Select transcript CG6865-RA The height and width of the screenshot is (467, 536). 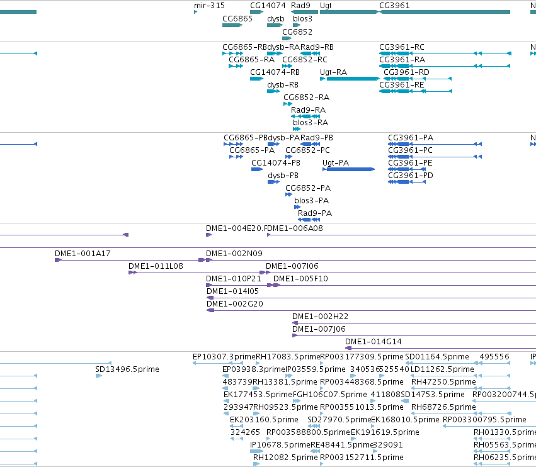(251, 60)
